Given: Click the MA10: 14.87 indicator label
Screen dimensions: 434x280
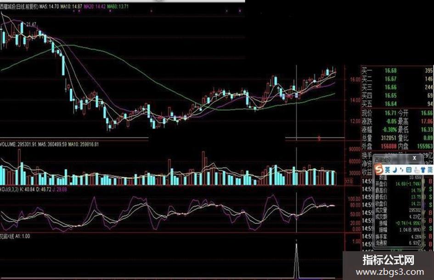Looking at the screenshot, I should [x=71, y=6].
